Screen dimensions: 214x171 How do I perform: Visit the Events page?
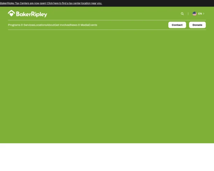pos(93,25)
